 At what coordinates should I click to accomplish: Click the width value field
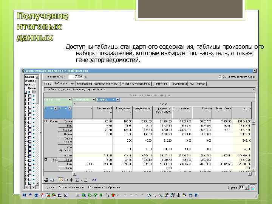pyautogui.click(x=242, y=187)
